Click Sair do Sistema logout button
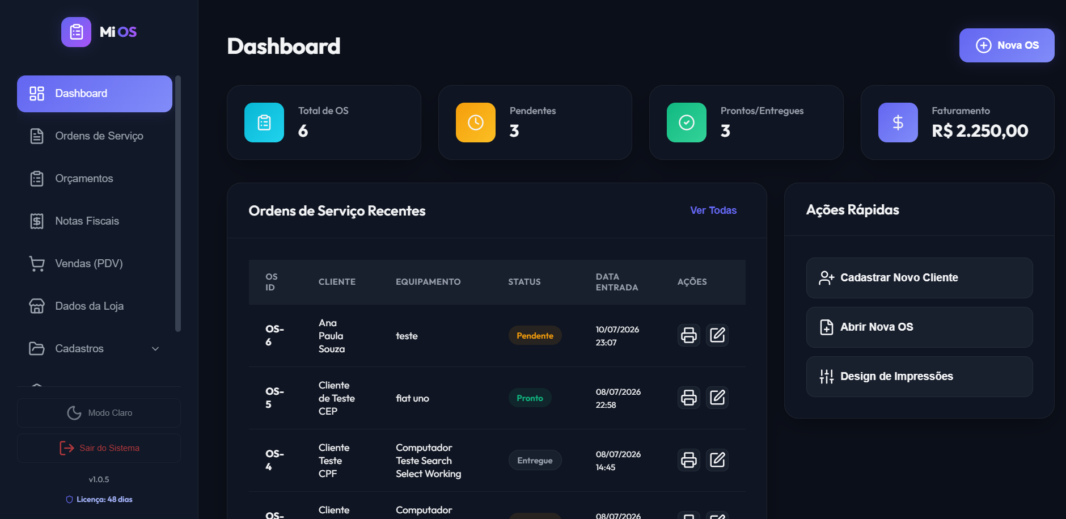The height and width of the screenshot is (519, 1066). [x=99, y=448]
